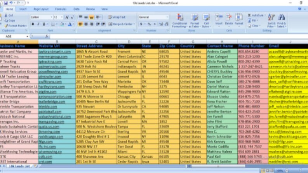Toggle Center text alignment
Image resolution: width=308 pixels, height=173 pixels.
[86, 24]
